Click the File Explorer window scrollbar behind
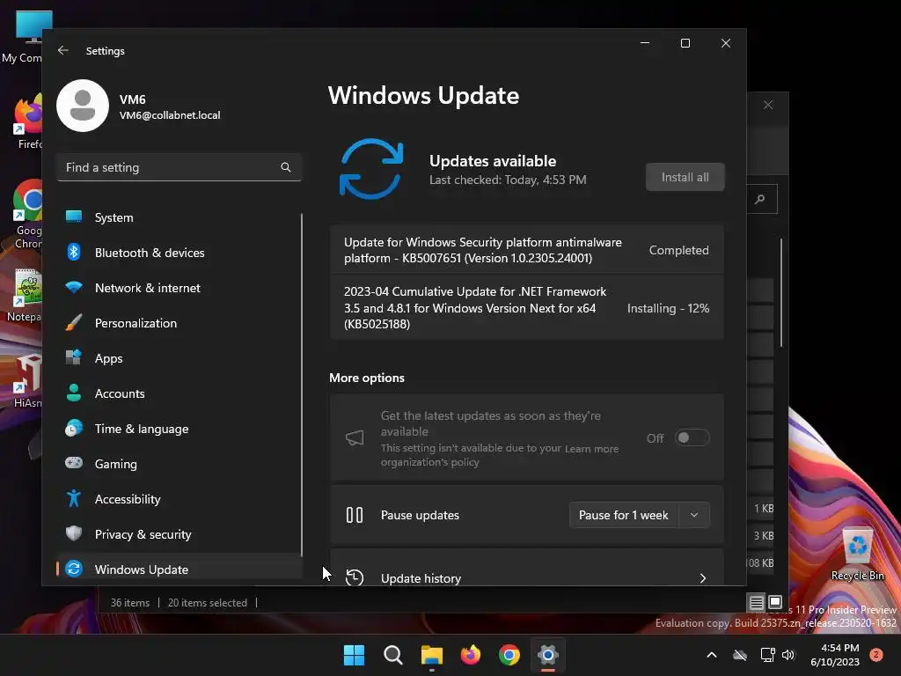Viewport: 901px width, 676px height. click(781, 292)
